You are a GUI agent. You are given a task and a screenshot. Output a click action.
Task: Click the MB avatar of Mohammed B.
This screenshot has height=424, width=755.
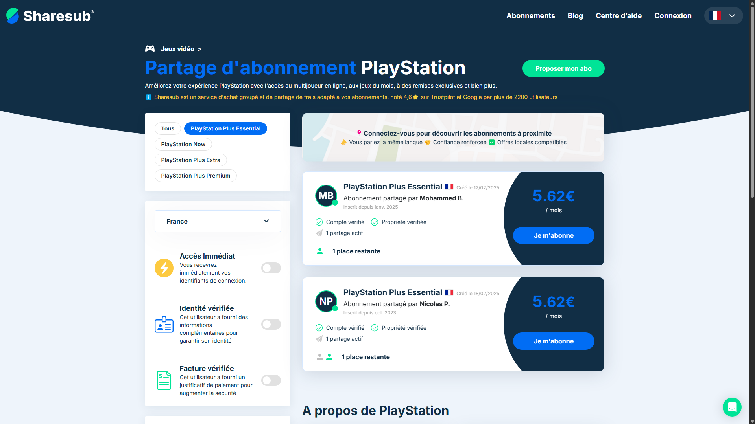click(x=326, y=195)
